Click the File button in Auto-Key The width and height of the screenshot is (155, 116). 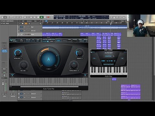[94, 58]
